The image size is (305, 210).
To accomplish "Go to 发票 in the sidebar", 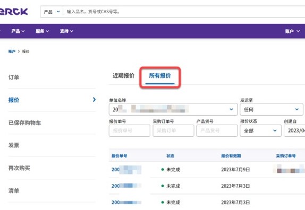I will (14, 145).
